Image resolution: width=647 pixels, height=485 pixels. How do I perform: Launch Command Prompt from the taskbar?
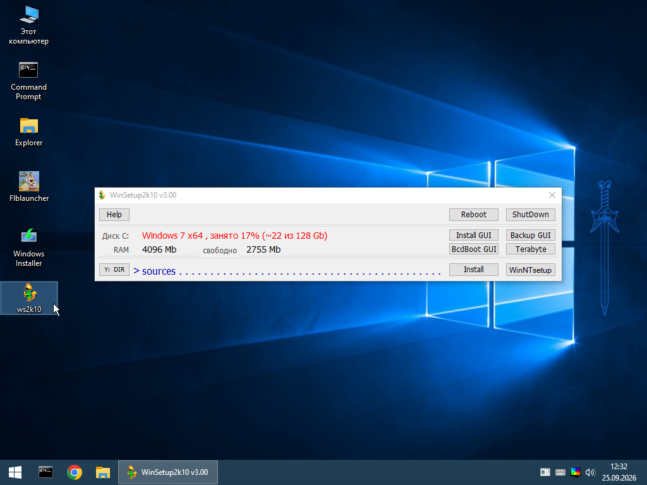(x=45, y=472)
